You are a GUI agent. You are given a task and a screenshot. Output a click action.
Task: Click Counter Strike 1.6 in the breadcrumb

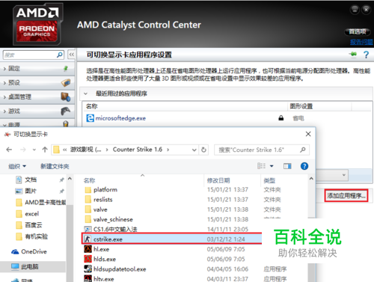click(138, 150)
